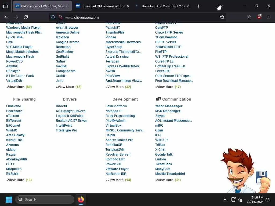Viewport: 275px width, 206px height.
Task: Click the uBlock extension icon
Action: [259, 17]
